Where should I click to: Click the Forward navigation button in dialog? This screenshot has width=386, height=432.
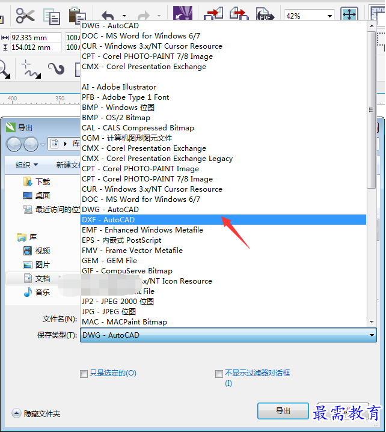[x=31, y=144]
